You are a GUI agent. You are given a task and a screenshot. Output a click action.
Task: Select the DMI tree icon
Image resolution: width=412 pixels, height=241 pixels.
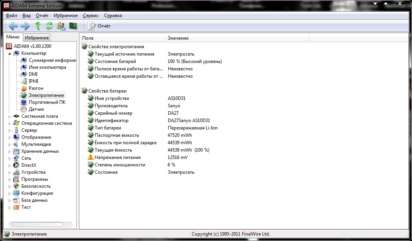(x=24, y=74)
